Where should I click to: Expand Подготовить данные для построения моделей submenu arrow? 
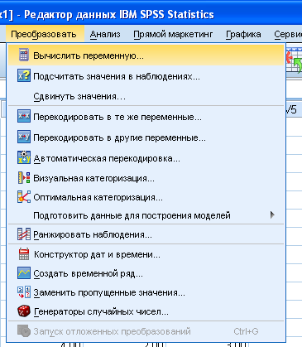pyautogui.click(x=272, y=214)
